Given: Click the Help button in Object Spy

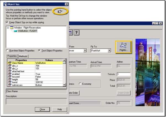Looking at the screenshot, I should click(60, 109).
